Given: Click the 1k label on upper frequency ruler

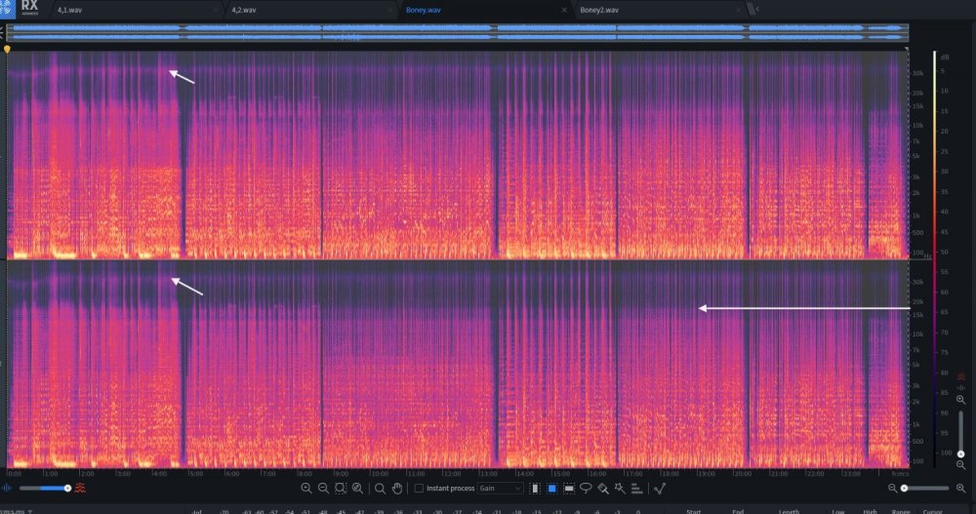Looking at the screenshot, I should click(x=916, y=216).
